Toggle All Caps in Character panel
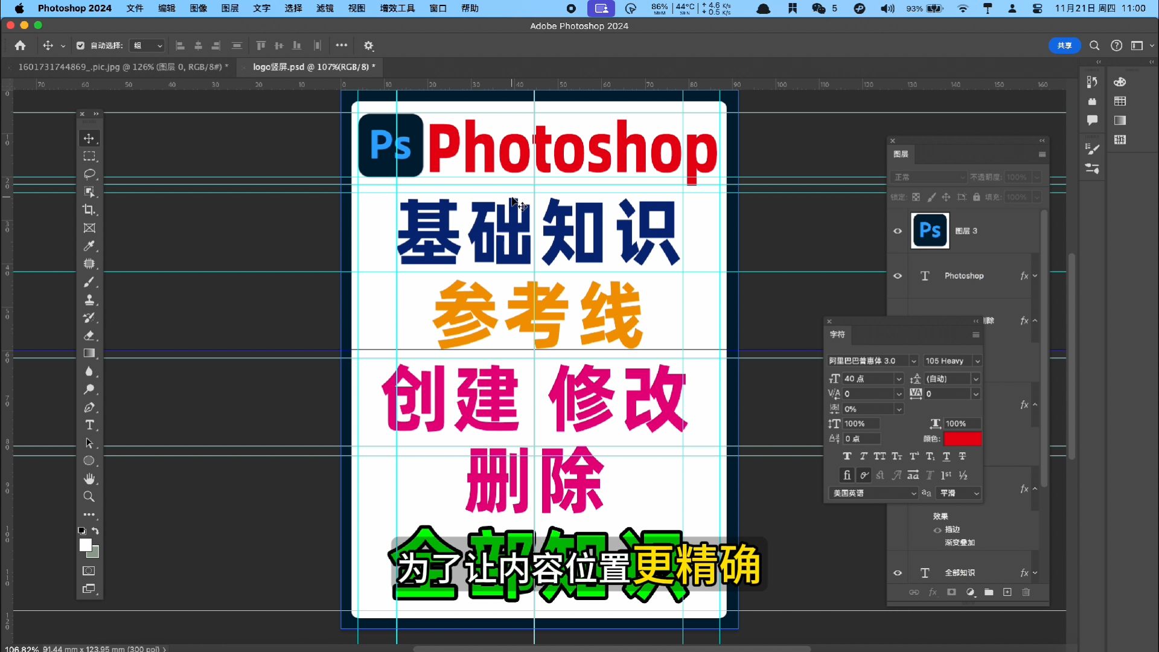 [x=880, y=456]
